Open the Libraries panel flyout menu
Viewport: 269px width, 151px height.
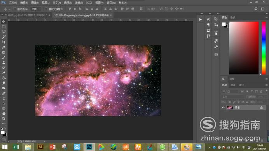click(x=266, y=79)
